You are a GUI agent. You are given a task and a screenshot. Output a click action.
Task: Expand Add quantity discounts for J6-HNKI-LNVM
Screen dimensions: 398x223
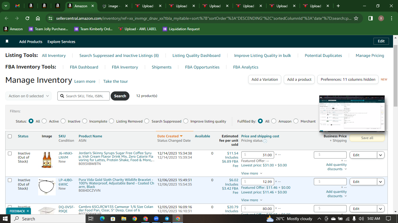[337, 167]
